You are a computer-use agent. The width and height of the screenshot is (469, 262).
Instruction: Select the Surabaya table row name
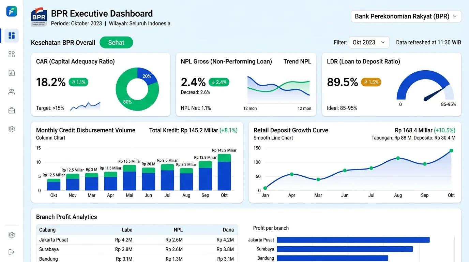[x=49, y=249]
